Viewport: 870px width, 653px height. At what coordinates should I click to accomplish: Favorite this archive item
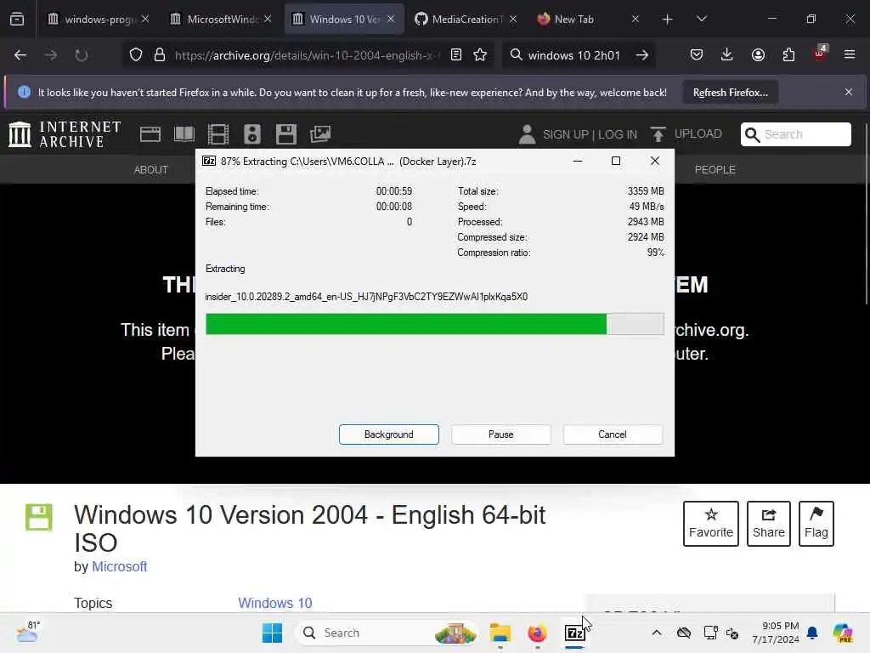(711, 524)
